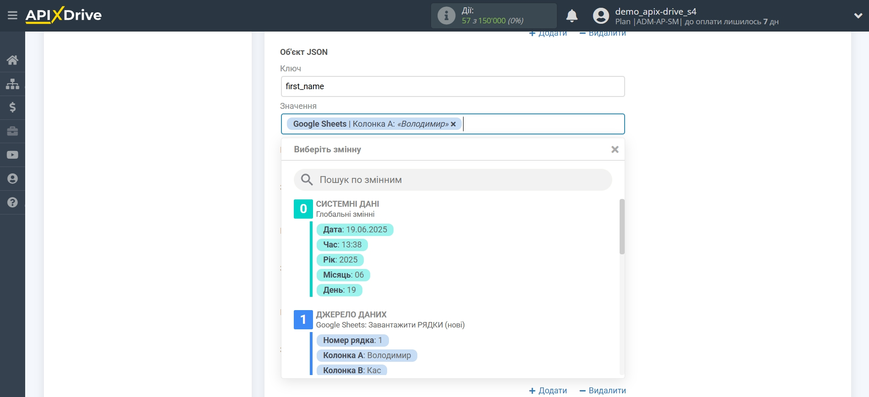
Task: Collapse the СИСТЕМНІ ДАНІ section 0
Action: (303, 209)
